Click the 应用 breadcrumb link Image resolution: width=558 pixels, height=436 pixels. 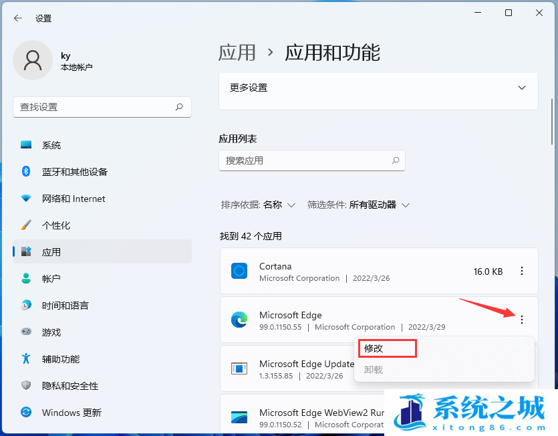[x=237, y=53]
